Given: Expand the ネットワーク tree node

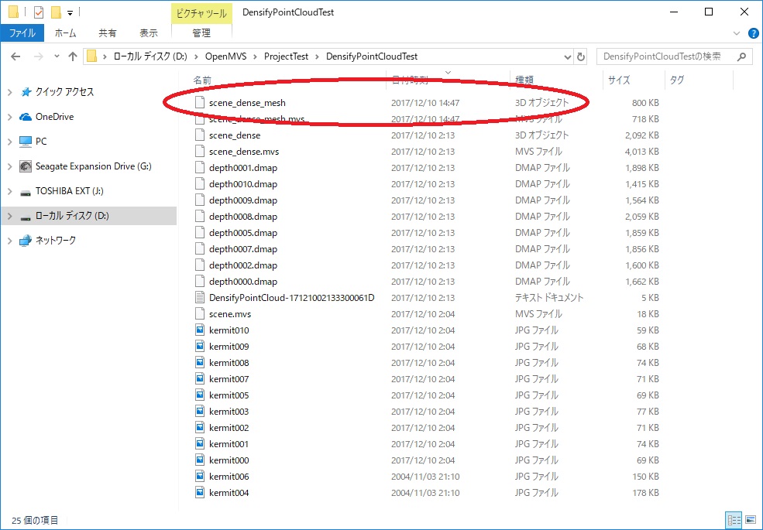Looking at the screenshot, I should coord(10,240).
